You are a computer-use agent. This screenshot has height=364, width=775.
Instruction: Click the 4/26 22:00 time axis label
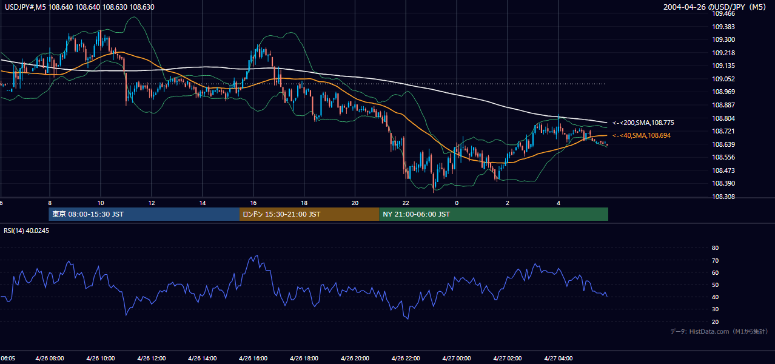[406, 358]
